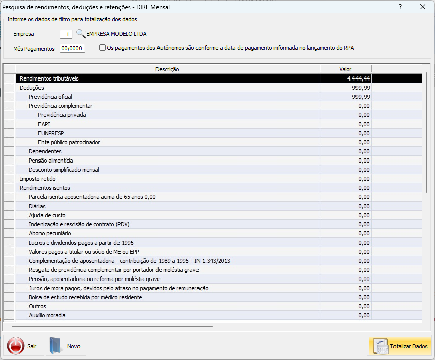Click the red power icon on Sair
Viewport: 435px width, 360px height.
pos(16,346)
